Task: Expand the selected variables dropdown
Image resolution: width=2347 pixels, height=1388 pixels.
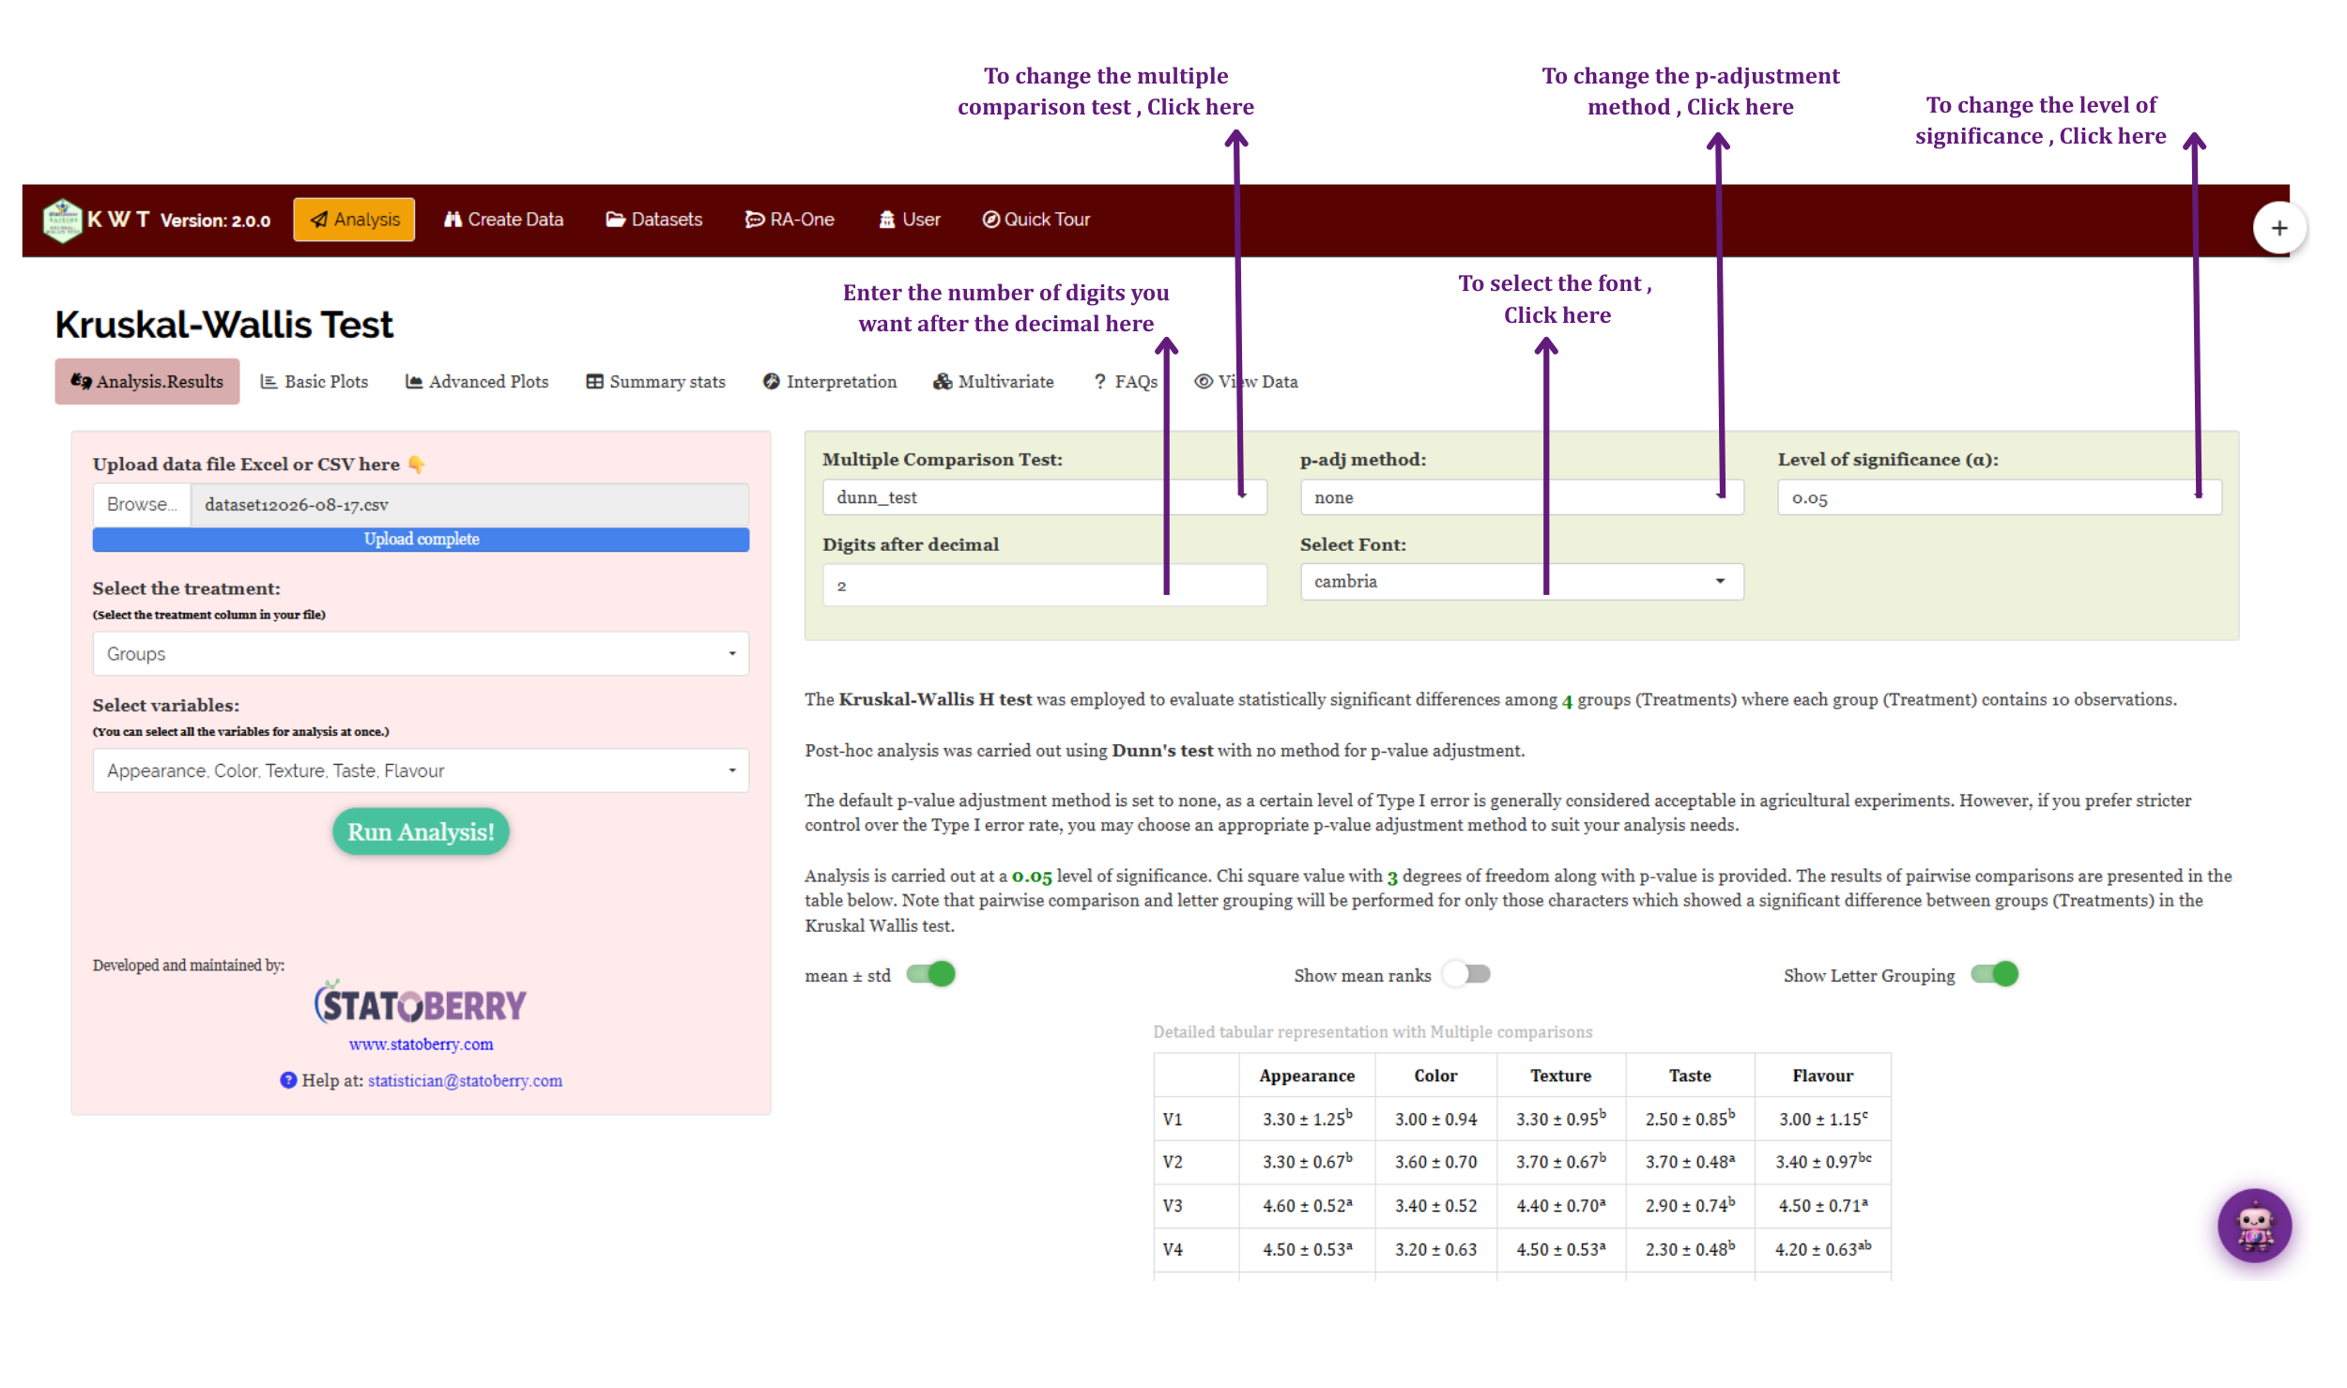Action: (421, 770)
